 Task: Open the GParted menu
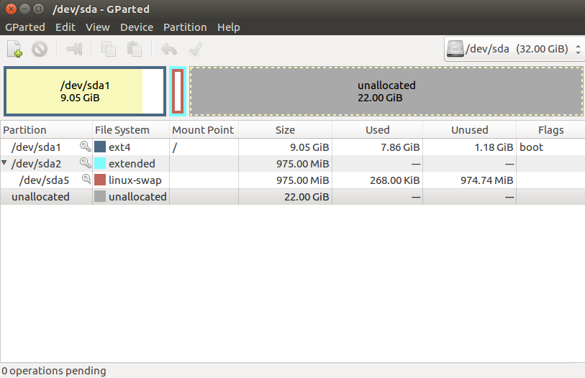pos(25,27)
